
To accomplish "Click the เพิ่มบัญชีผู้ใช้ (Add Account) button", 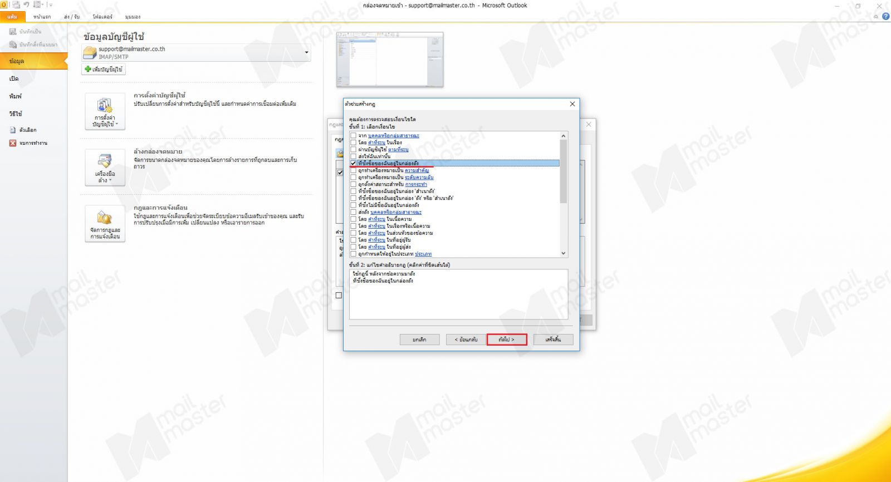I will point(104,70).
